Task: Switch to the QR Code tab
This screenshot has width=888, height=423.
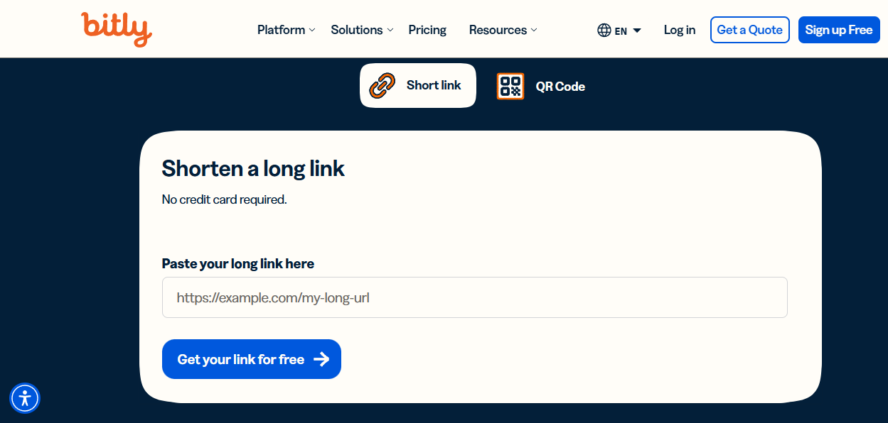Action: click(541, 87)
